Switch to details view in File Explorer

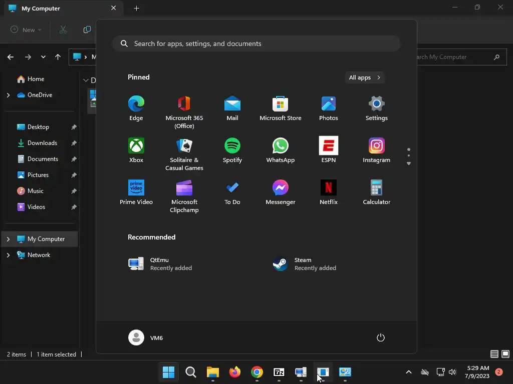click(494, 354)
